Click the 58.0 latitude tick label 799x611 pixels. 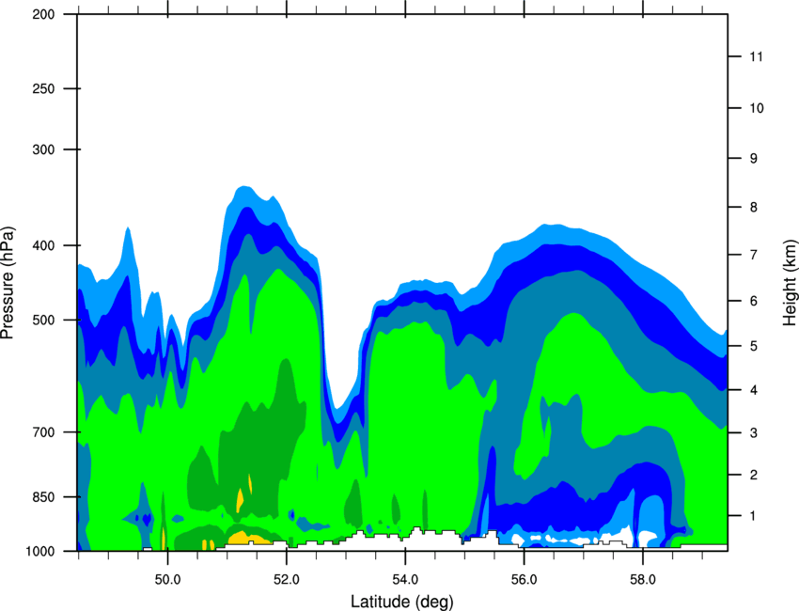click(x=643, y=579)
